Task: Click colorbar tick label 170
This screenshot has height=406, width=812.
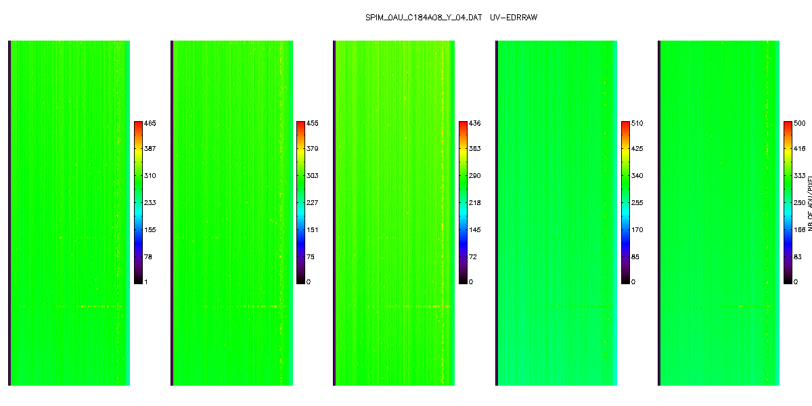Action: 637,230
